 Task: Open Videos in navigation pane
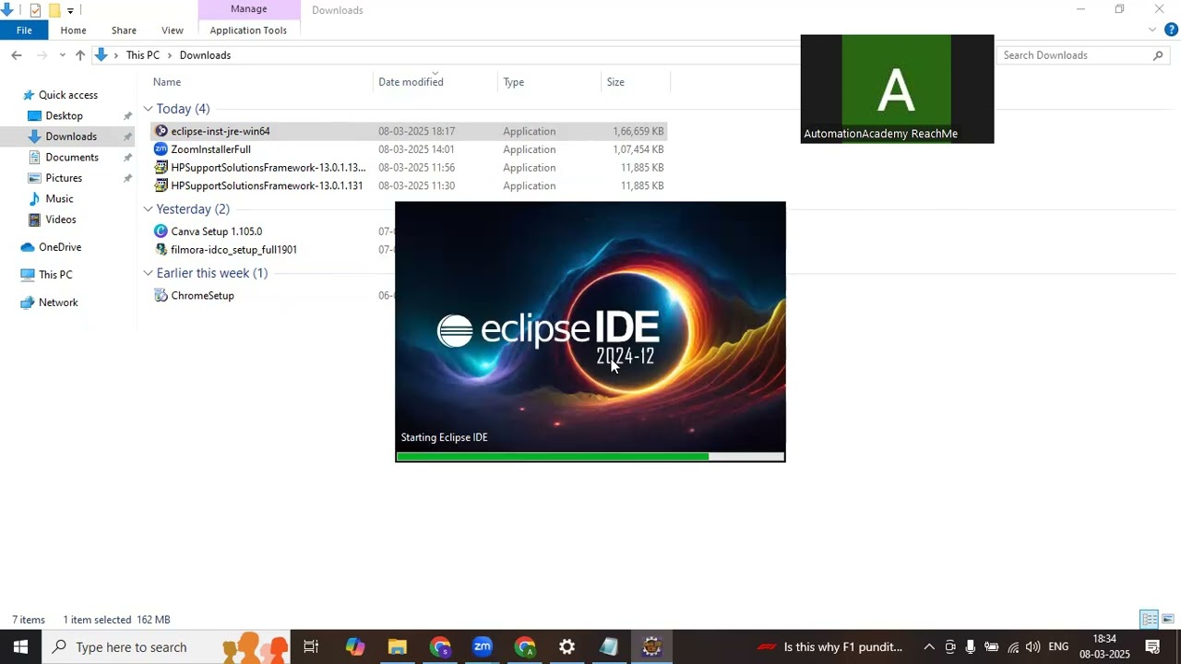tap(61, 219)
